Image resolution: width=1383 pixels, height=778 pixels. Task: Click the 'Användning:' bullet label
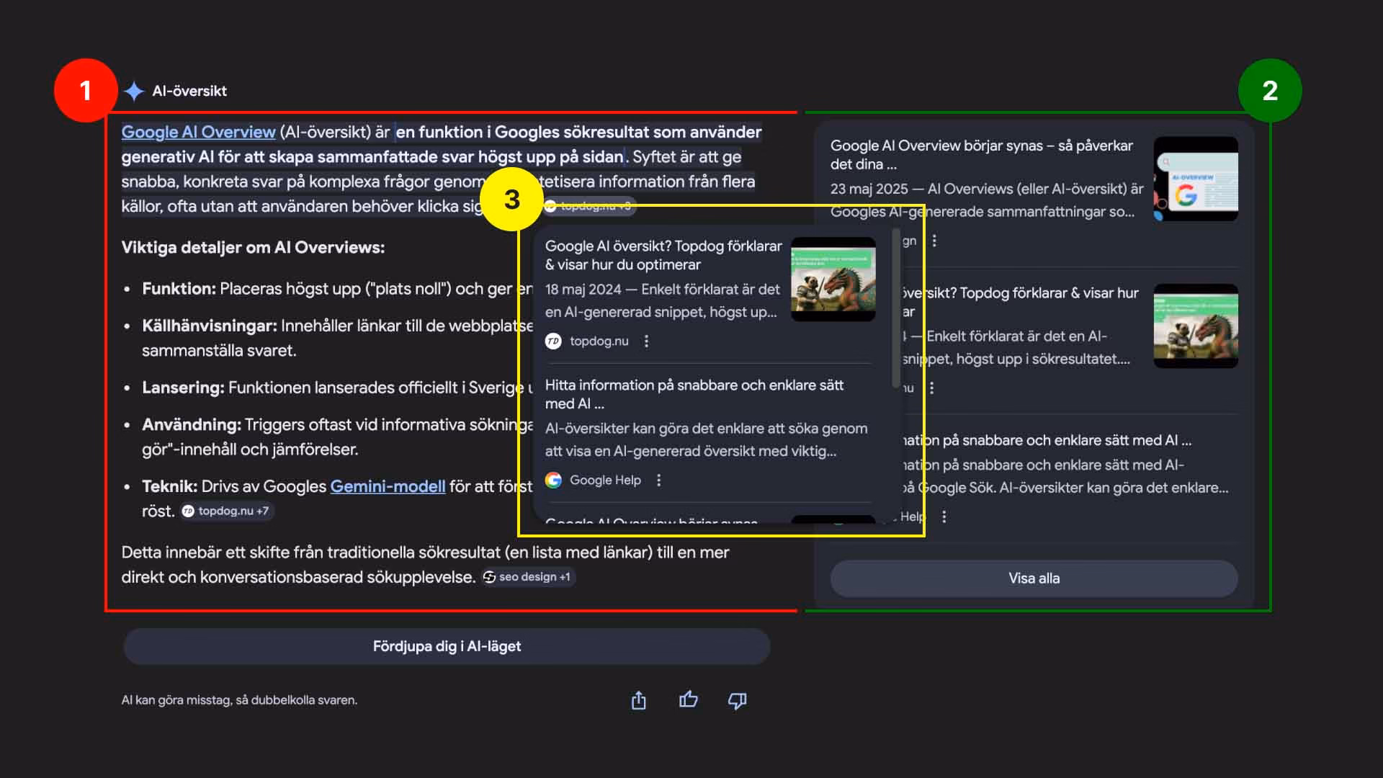[x=192, y=424]
